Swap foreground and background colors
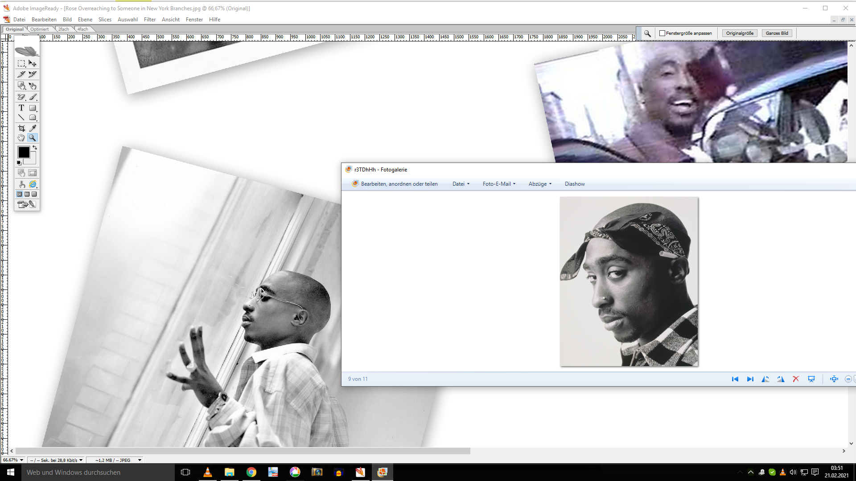The height and width of the screenshot is (481, 856). (34, 147)
